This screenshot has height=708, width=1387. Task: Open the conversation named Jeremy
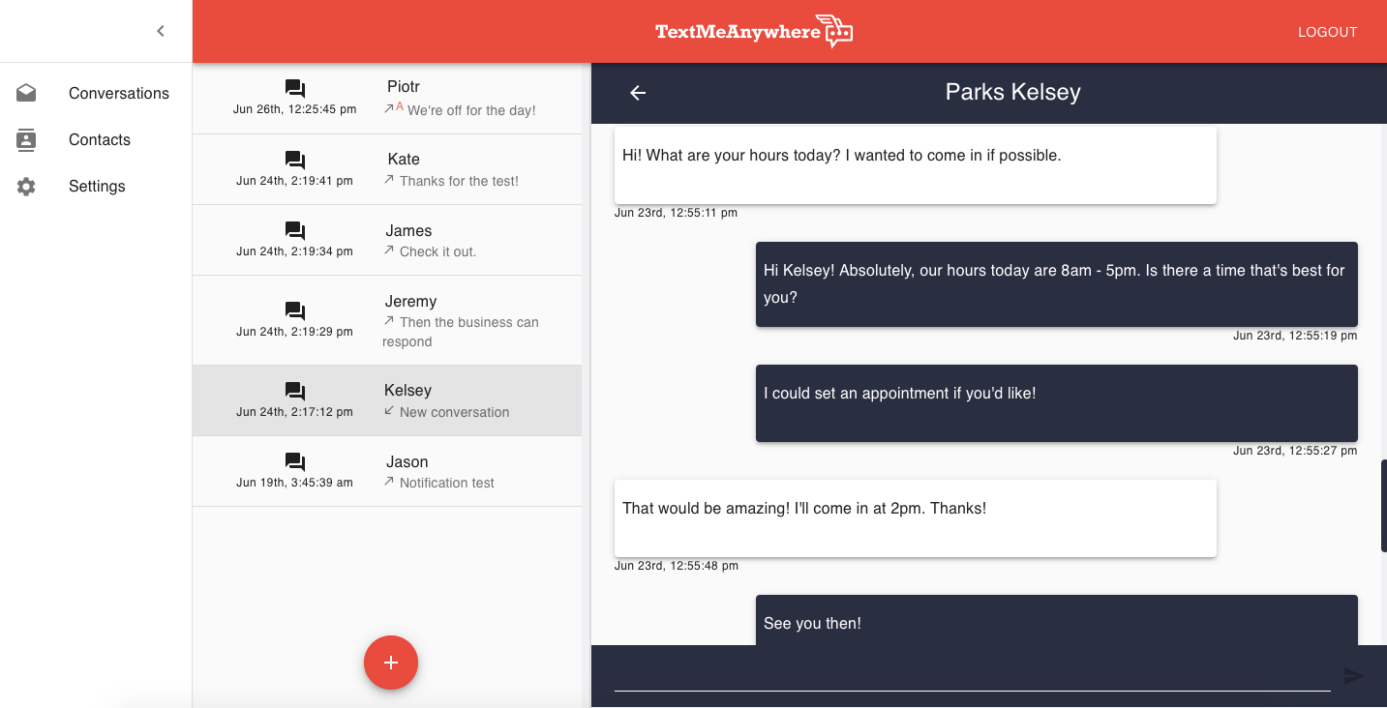[410, 301]
